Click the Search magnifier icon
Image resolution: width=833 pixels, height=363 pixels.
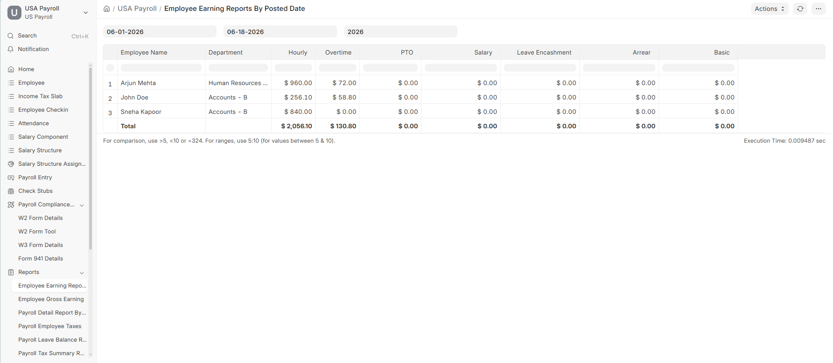point(10,36)
